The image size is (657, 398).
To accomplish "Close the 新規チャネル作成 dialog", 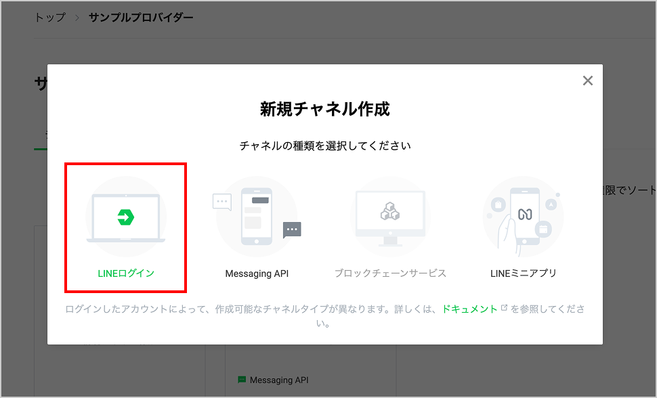I will [588, 81].
